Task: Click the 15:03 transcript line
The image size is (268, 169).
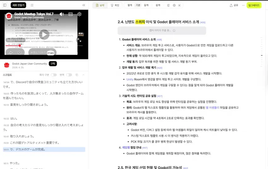Action: pyautogui.click(x=44, y=96)
